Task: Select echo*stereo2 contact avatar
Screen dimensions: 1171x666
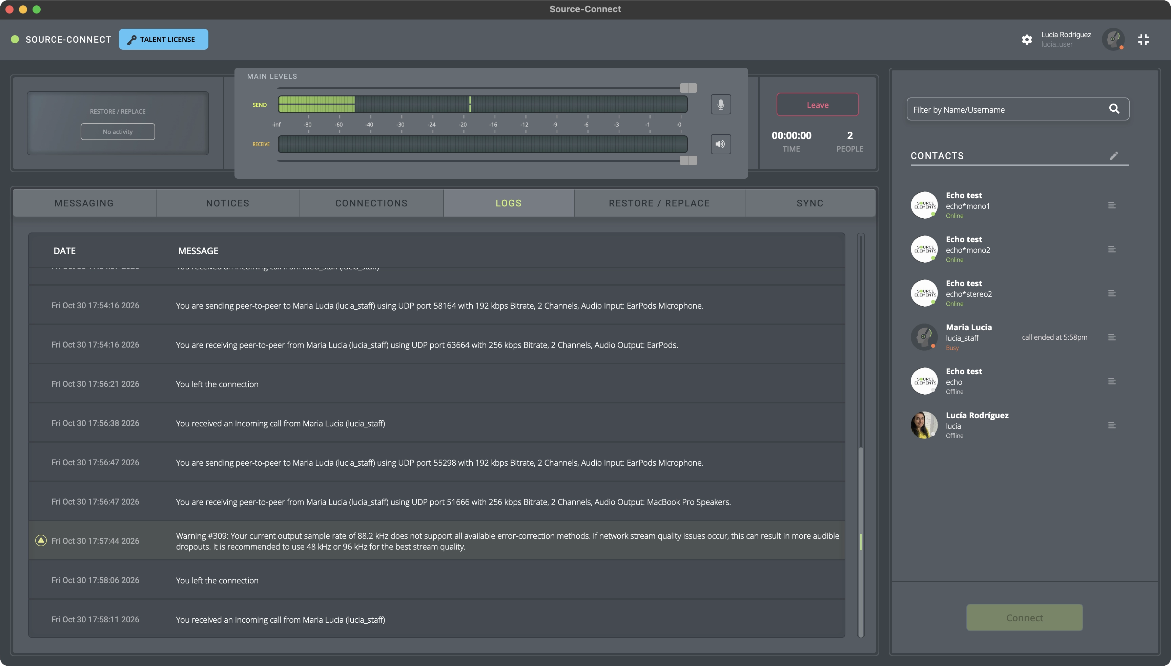Action: (924, 293)
